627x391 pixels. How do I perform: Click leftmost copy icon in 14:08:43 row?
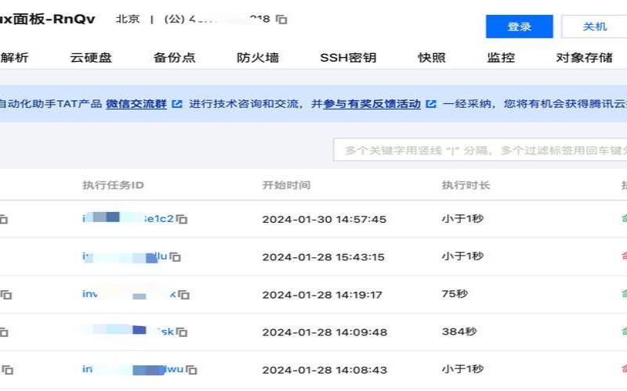[x=7, y=370]
